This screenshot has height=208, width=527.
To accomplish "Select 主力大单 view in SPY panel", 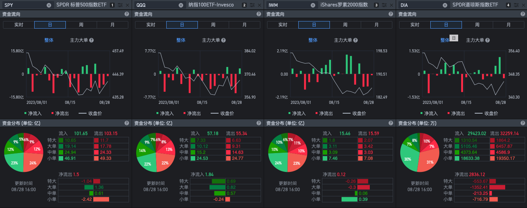I will (x=79, y=40).
